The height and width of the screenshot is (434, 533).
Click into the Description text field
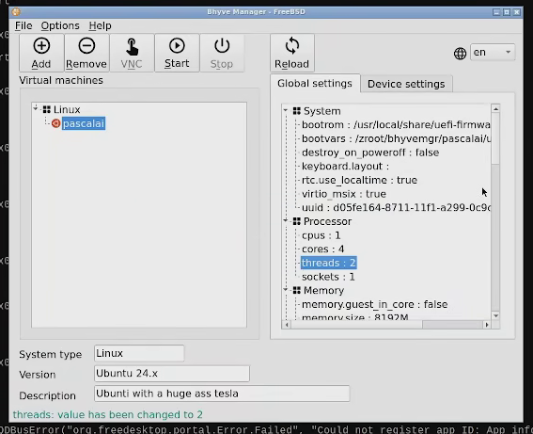[x=222, y=394]
